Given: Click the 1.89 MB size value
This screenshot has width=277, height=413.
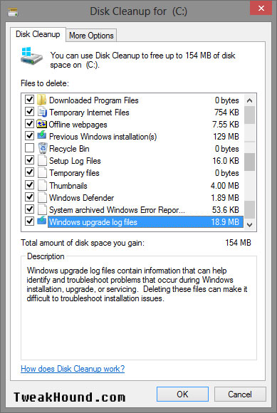Looking at the screenshot, I should [225, 198].
